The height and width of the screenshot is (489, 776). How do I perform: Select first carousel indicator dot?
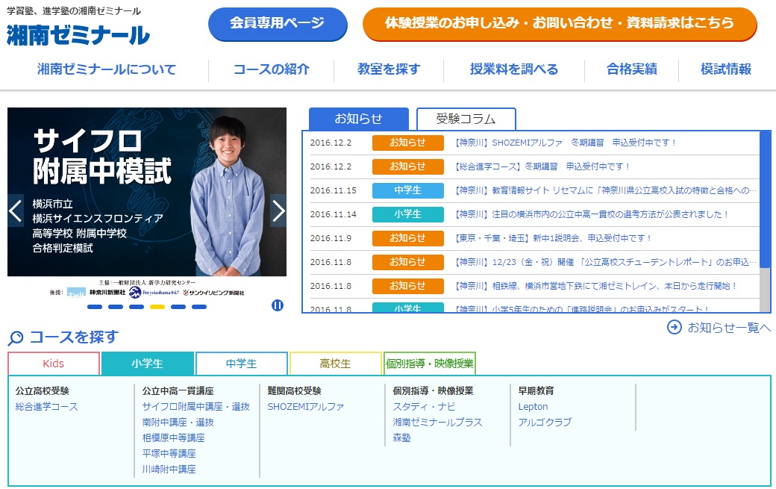95,307
